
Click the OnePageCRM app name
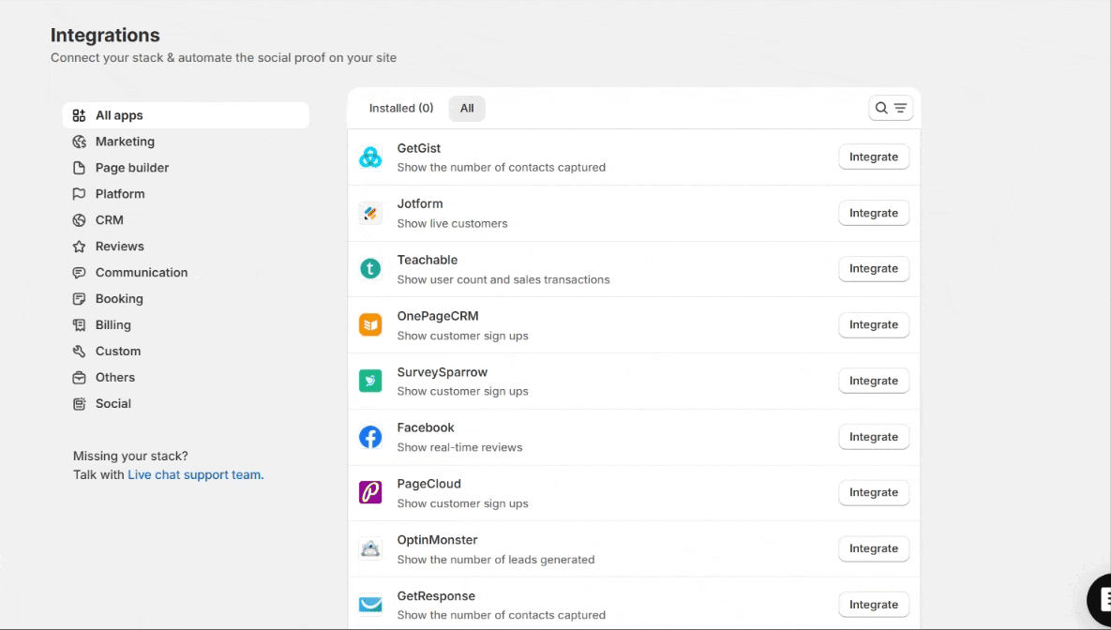[x=438, y=316]
